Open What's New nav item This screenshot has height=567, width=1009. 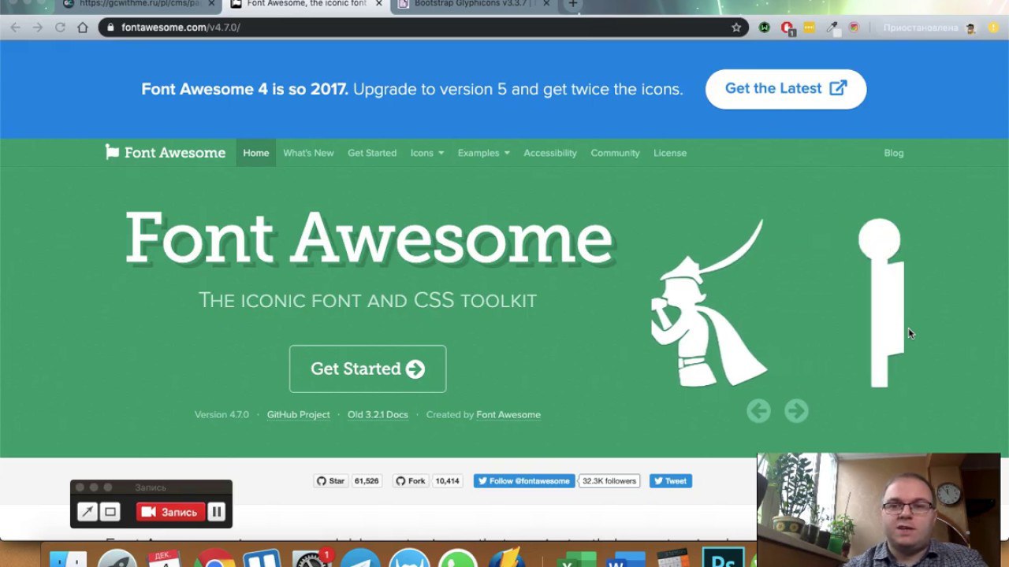[308, 153]
